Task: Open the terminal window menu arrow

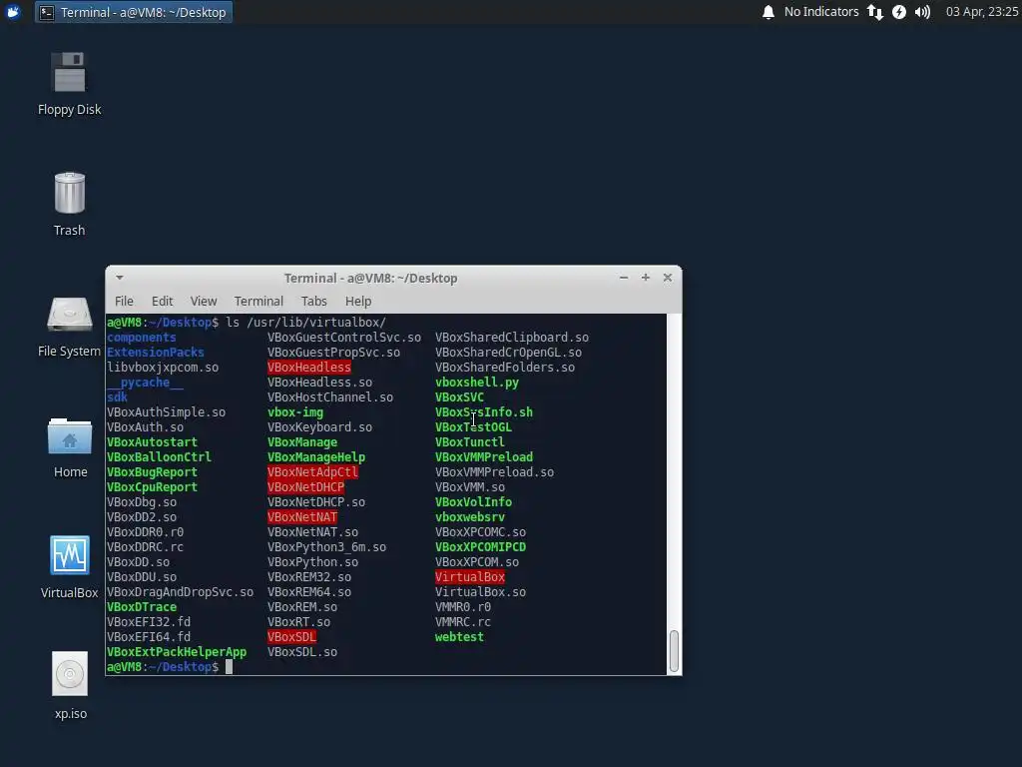Action: (120, 278)
